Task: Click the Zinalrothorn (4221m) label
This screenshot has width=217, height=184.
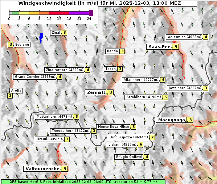Action: (x=65, y=70)
